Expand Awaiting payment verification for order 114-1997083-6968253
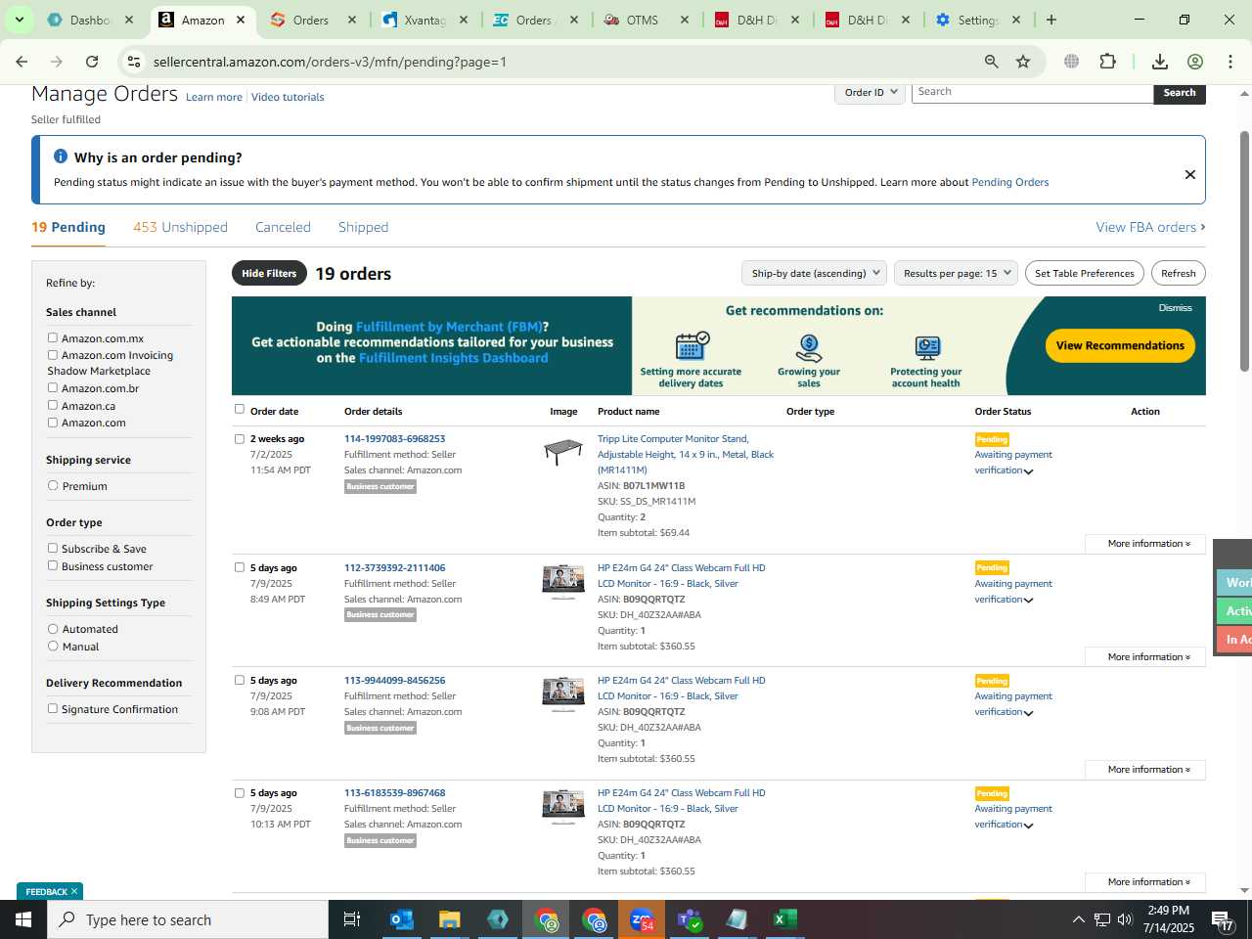 pyautogui.click(x=1028, y=471)
